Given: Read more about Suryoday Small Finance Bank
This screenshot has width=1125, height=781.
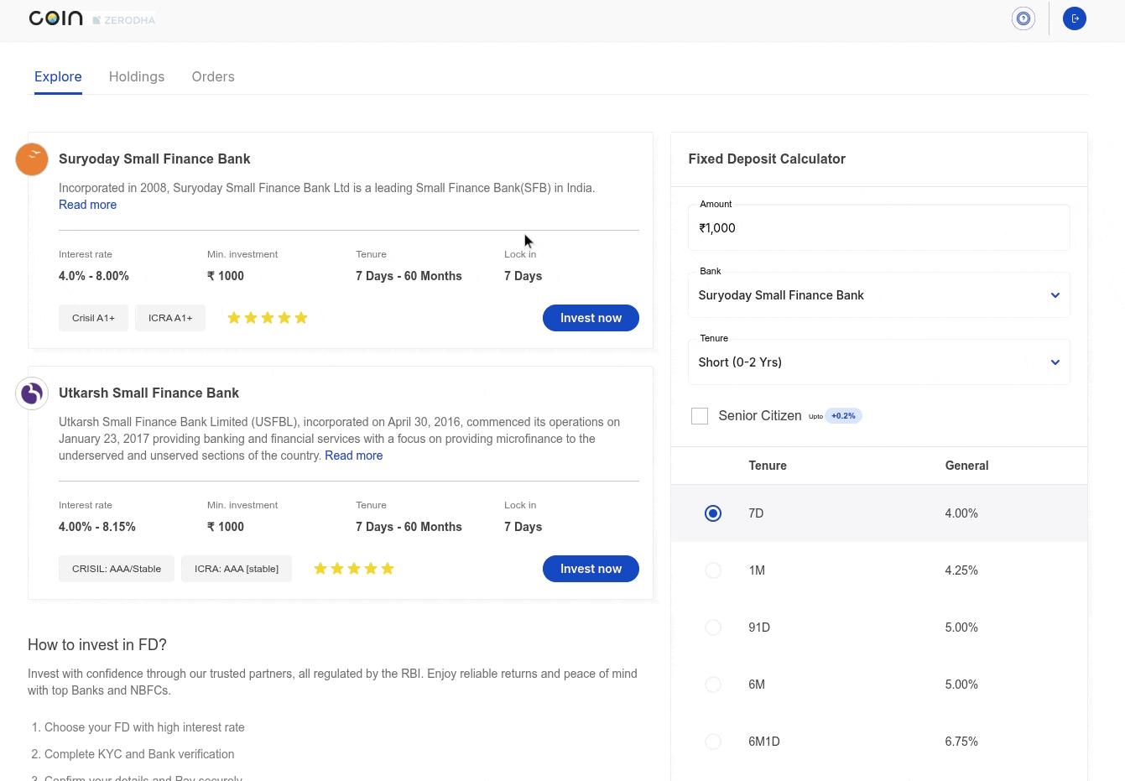Looking at the screenshot, I should (x=87, y=205).
